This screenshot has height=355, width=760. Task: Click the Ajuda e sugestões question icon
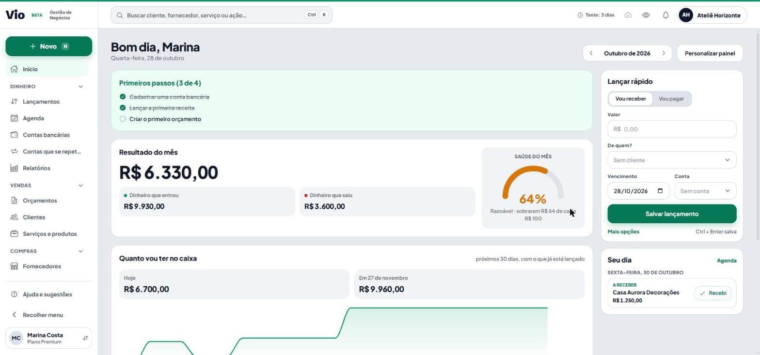14,294
